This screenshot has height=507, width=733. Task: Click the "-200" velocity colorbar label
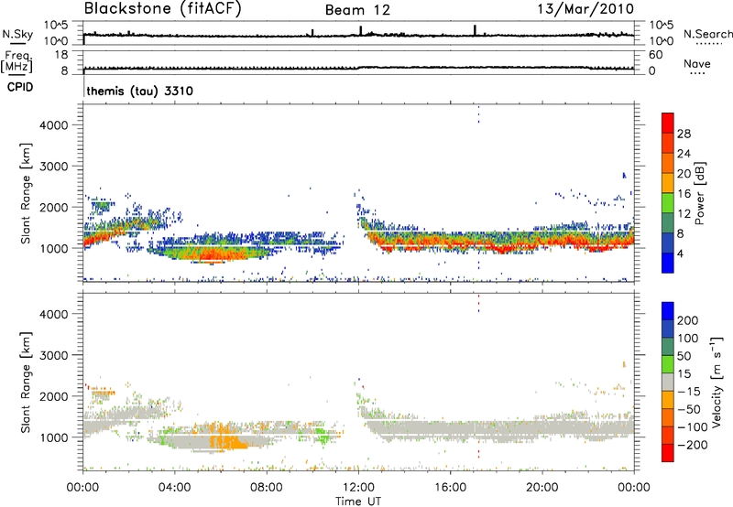tap(692, 445)
